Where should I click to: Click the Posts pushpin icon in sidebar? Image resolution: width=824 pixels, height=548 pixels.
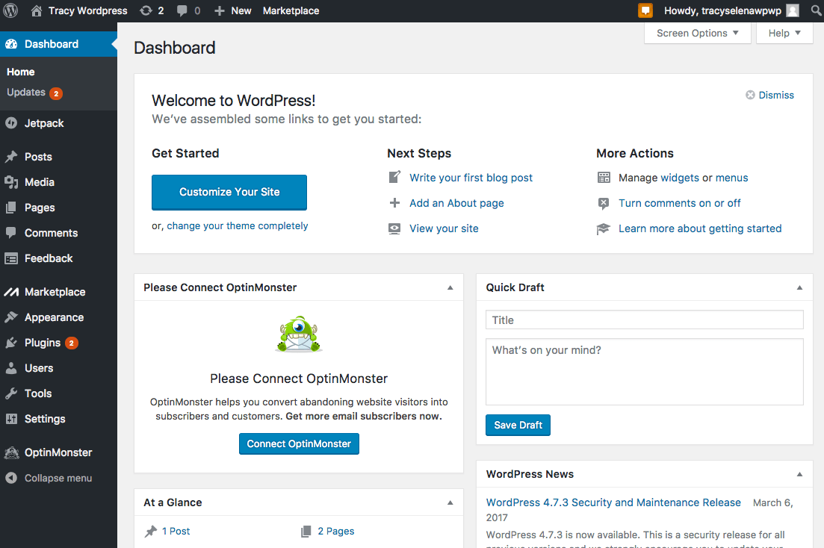pyautogui.click(x=11, y=157)
